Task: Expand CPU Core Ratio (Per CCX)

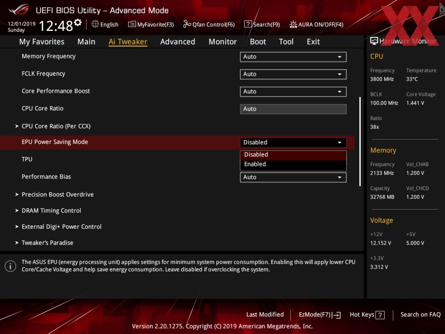Action: pos(56,126)
